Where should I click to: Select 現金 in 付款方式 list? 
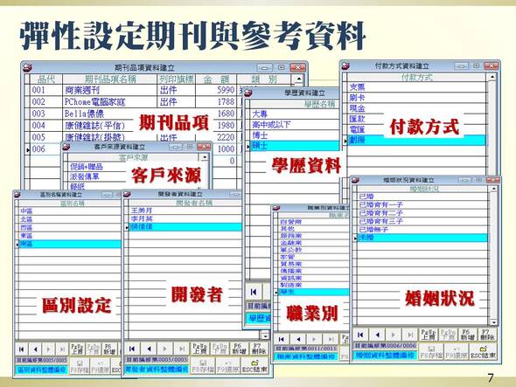pyautogui.click(x=416, y=108)
